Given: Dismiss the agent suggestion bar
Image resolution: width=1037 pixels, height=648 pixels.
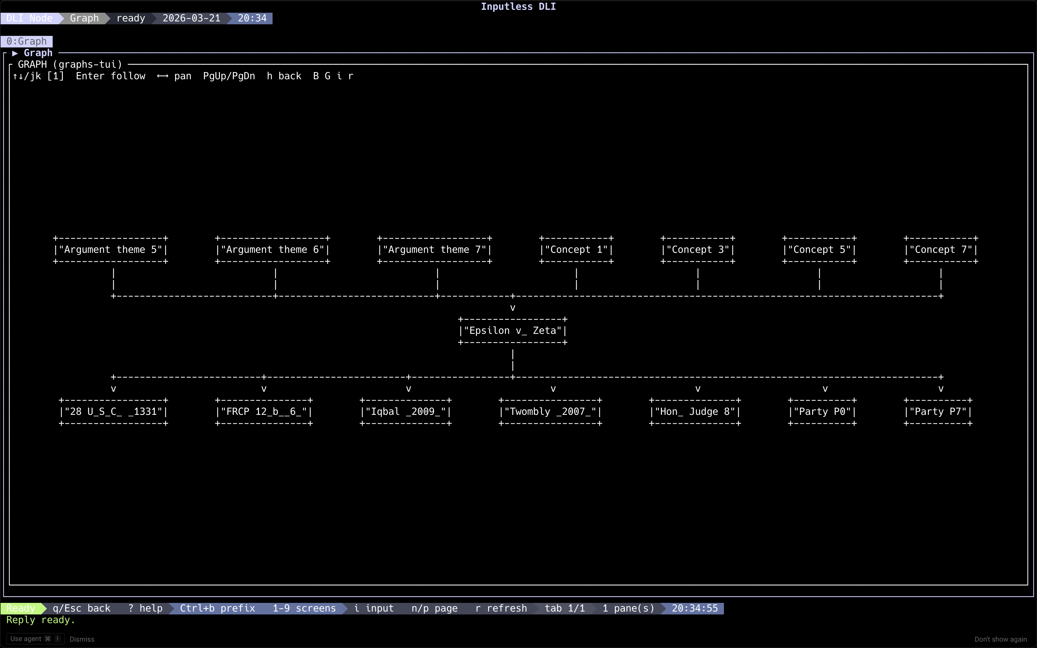Looking at the screenshot, I should [x=82, y=638].
